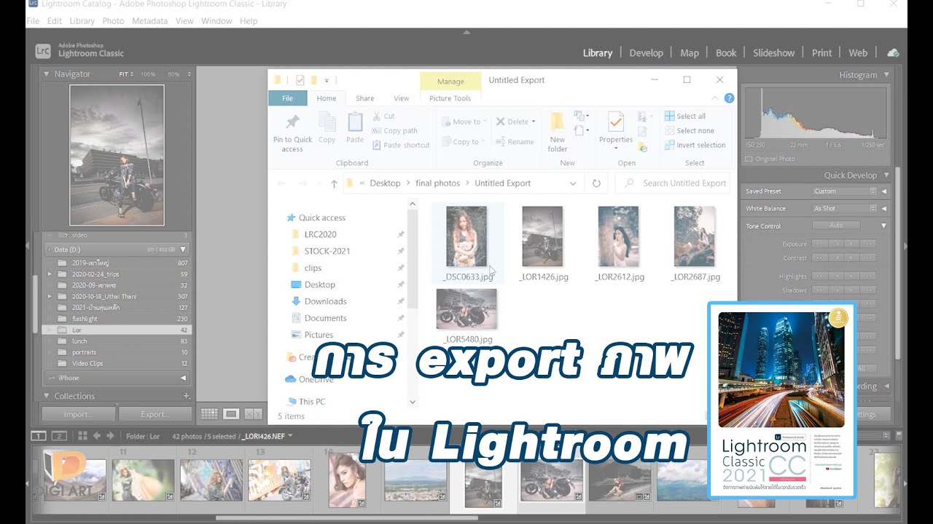Click the Cut command in Explorer ribbon
Image resolution: width=933 pixels, height=524 pixels.
383,116
